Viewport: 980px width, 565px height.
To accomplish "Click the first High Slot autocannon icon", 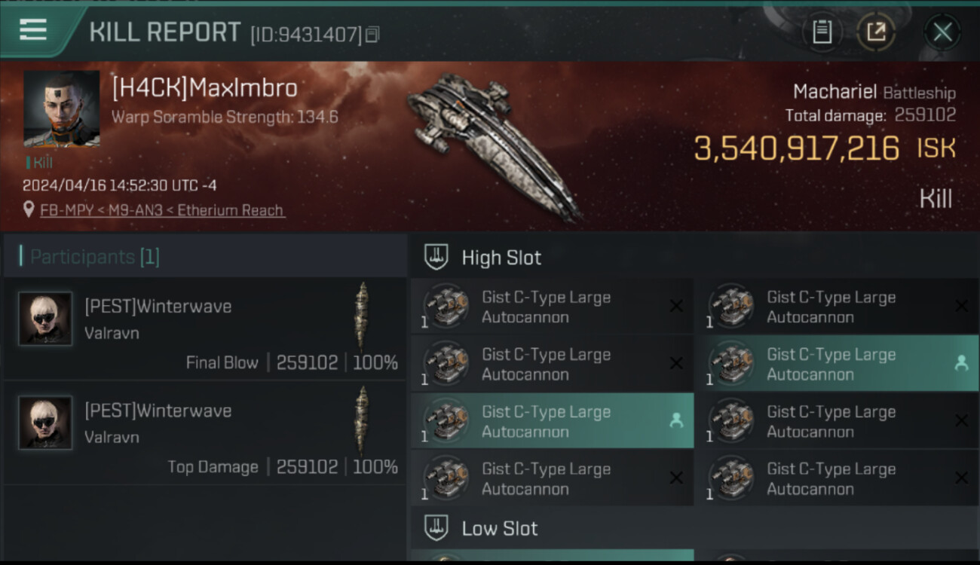I will pos(446,307).
